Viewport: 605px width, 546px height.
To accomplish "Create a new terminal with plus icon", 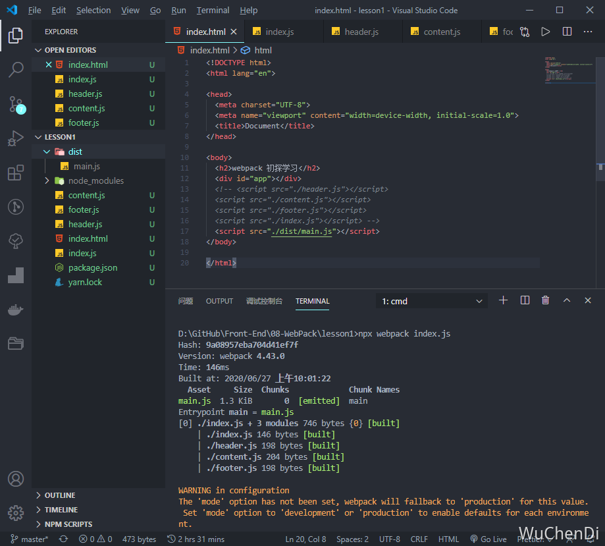I will pyautogui.click(x=503, y=300).
